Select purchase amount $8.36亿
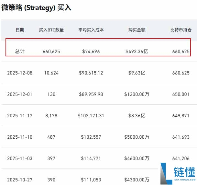 (137, 116)
